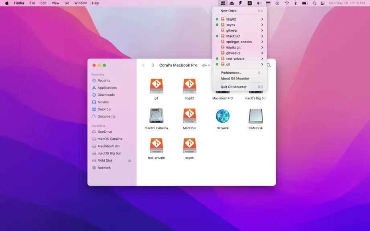Screen dimensions: 370x231
Task: Select macOS Catalina in the sidebar
Action: click(x=111, y=139)
